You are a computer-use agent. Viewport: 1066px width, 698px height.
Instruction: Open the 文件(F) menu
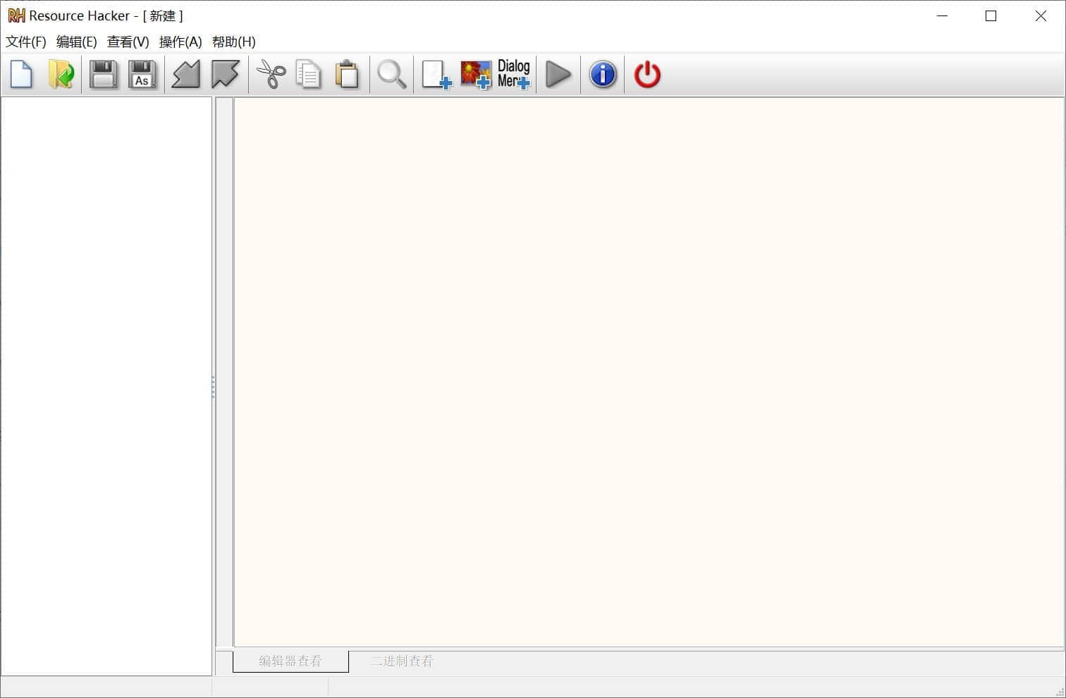[26, 42]
